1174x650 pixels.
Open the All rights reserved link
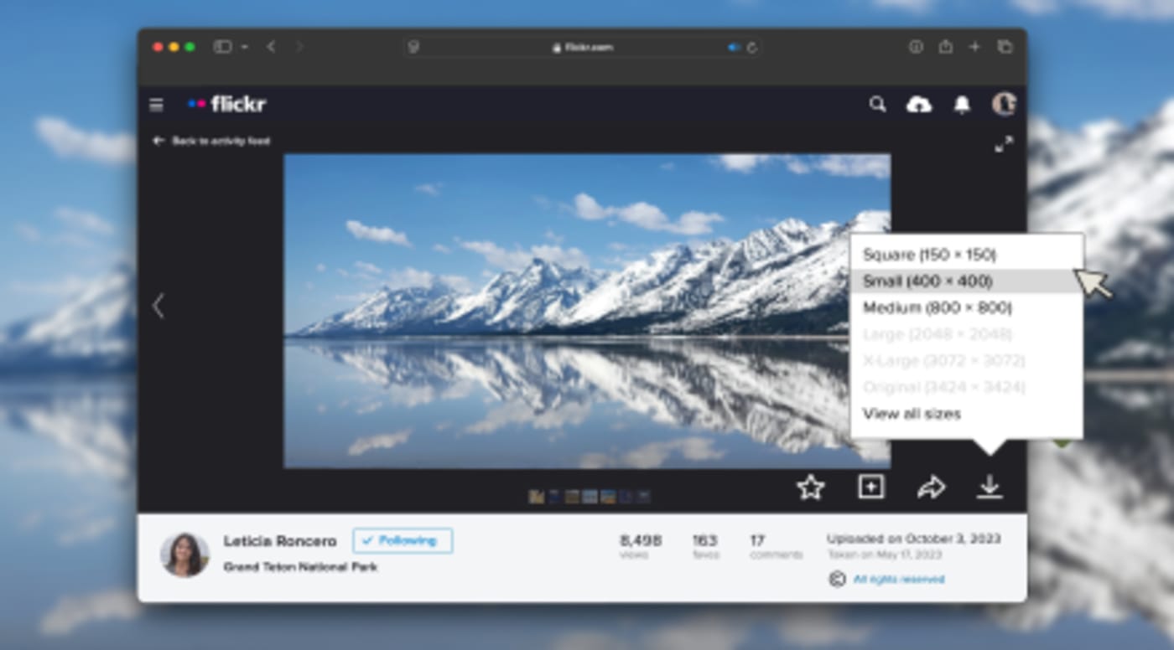click(x=898, y=580)
